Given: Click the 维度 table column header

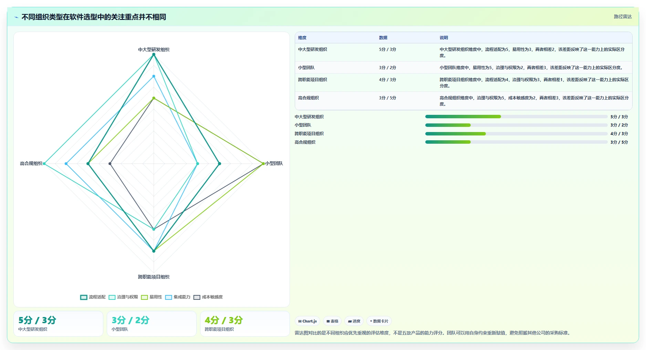Looking at the screenshot, I should pyautogui.click(x=302, y=38).
